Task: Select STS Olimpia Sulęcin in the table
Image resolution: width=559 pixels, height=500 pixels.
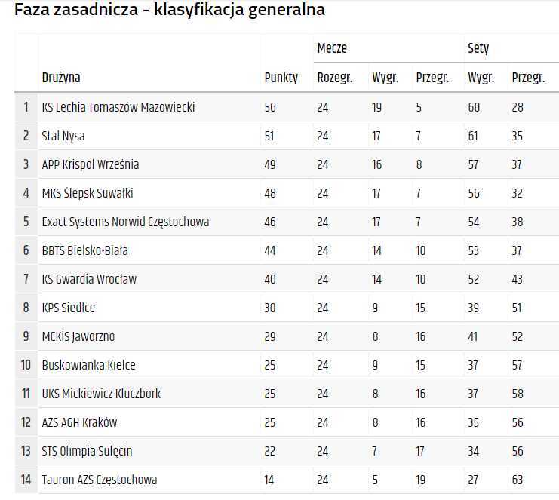Action: coord(88,451)
